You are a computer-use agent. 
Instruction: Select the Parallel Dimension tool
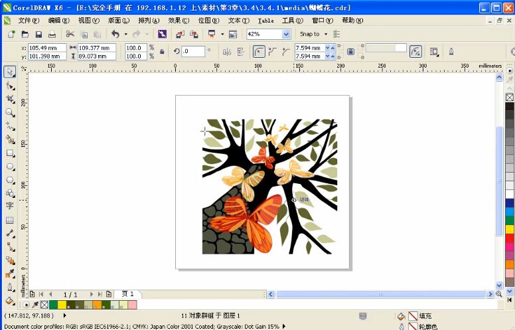pos(10,233)
